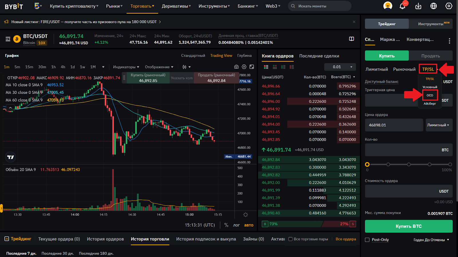Switch to the Order History tab

105,239
